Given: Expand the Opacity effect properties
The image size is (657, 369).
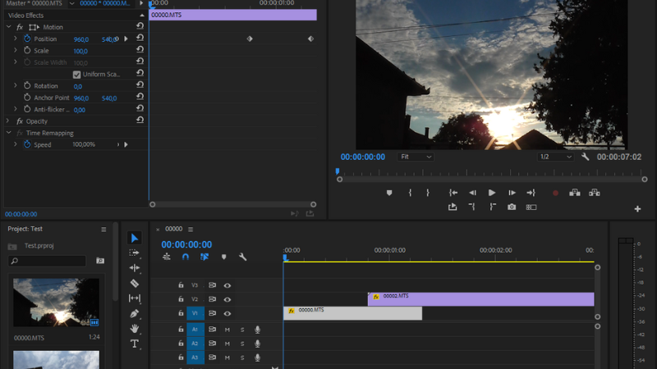Looking at the screenshot, I should pyautogui.click(x=9, y=121).
